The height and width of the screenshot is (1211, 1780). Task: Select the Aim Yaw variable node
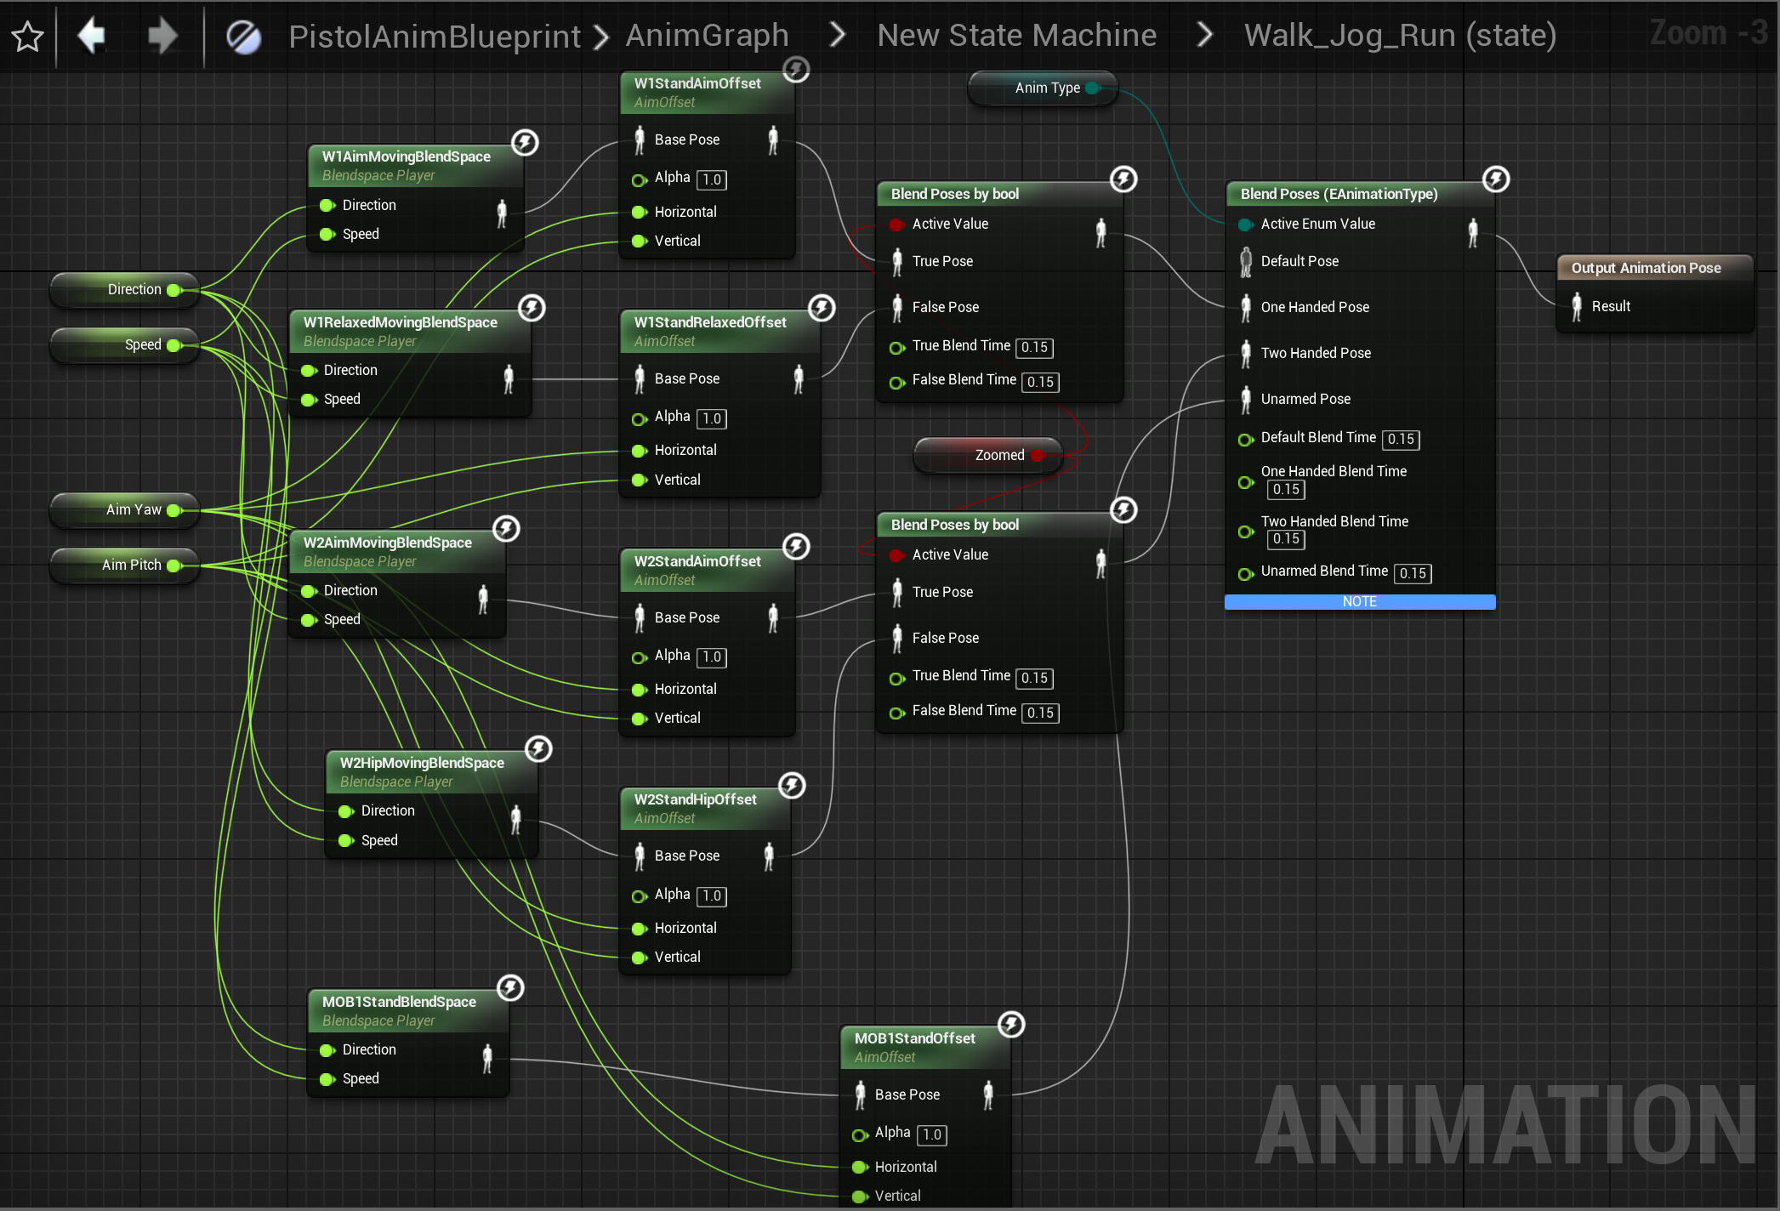click(x=124, y=509)
